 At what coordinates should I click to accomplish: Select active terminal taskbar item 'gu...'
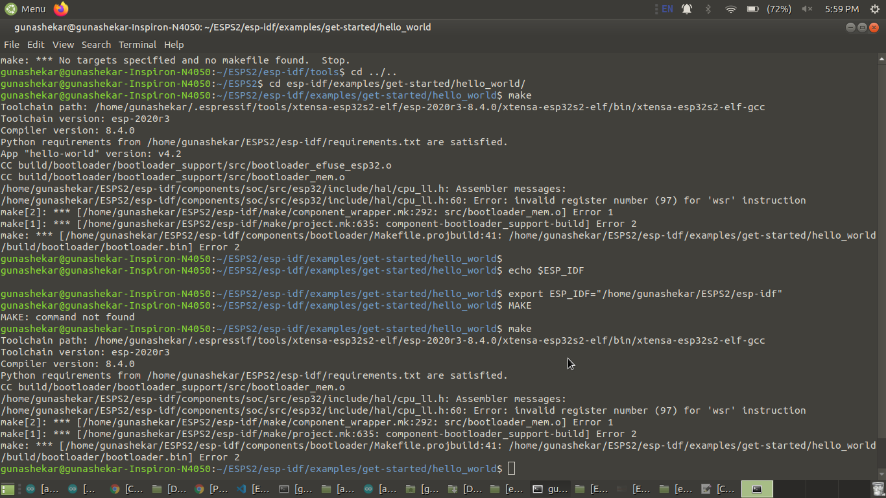pyautogui.click(x=549, y=489)
